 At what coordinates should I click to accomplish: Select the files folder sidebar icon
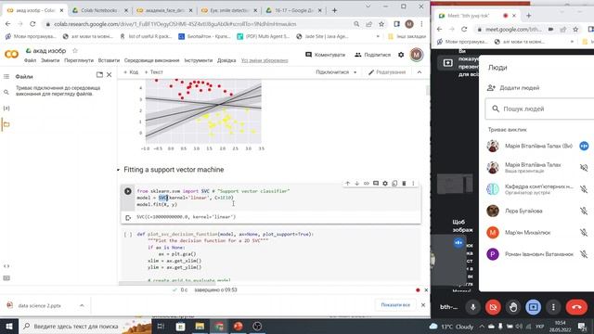[6, 124]
